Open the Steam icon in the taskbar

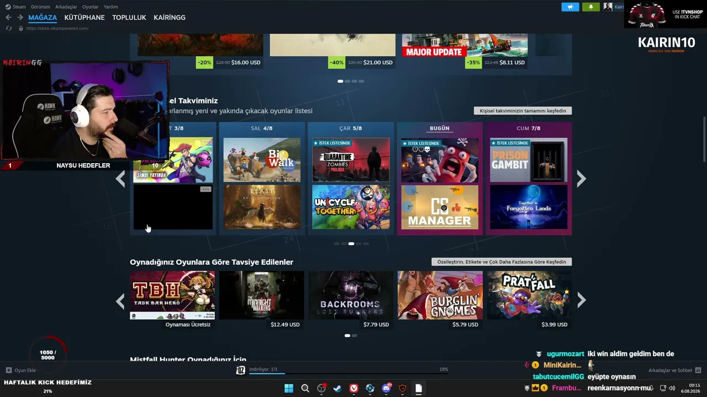point(337,388)
